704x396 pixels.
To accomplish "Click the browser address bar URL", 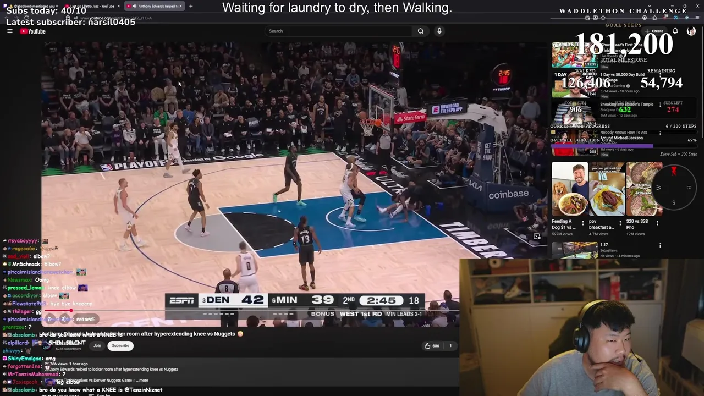I will click(x=116, y=18).
